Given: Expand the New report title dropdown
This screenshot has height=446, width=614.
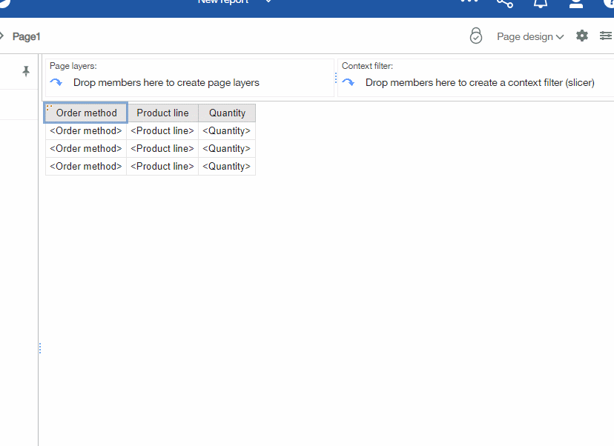Looking at the screenshot, I should point(268,1).
